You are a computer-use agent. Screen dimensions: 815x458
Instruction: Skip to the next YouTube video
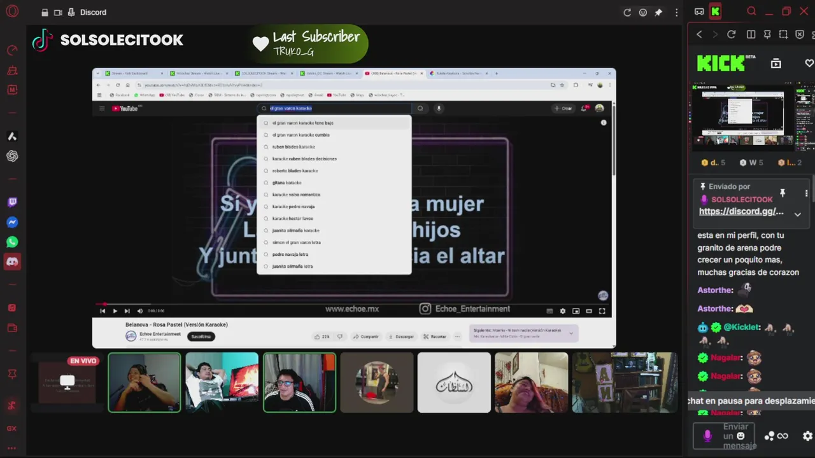tap(127, 311)
